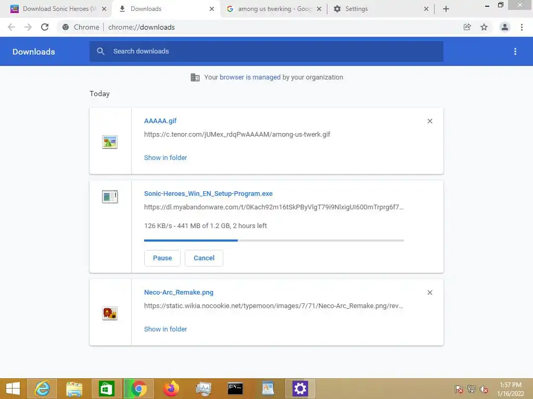Click the tenor.com among-us-twerk.gif source URL
The height and width of the screenshot is (399, 533).
point(237,135)
